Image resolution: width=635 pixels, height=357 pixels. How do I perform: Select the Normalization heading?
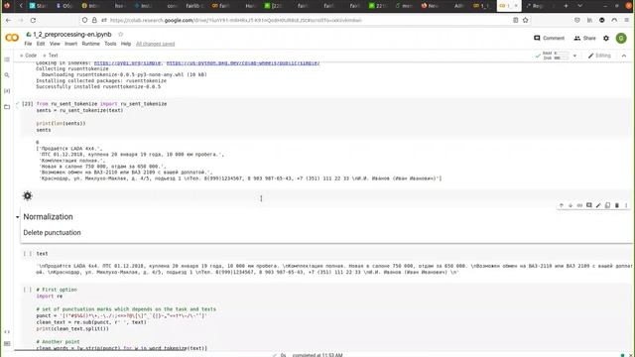pyautogui.click(x=48, y=217)
